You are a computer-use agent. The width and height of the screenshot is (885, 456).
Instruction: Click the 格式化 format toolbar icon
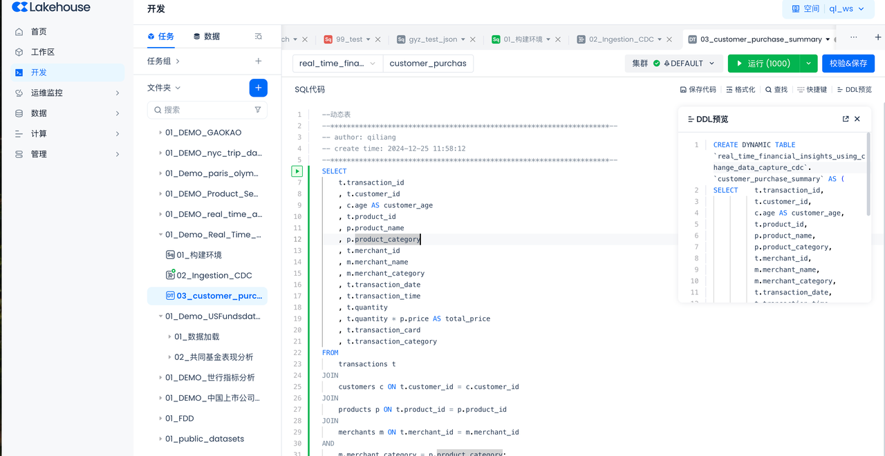740,90
